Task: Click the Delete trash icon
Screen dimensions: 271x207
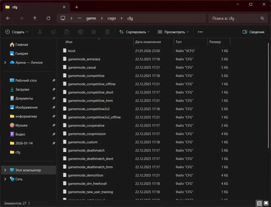Action: (107, 32)
